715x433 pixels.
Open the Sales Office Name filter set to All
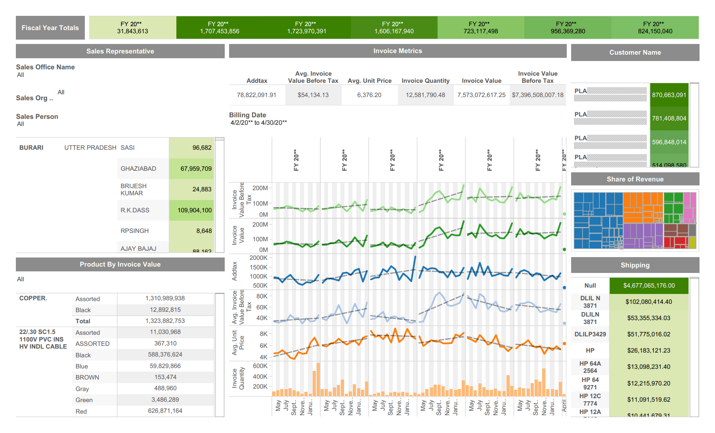pos(21,75)
